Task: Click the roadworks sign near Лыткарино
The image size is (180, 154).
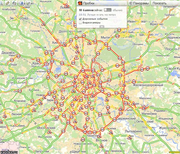Action: (x=130, y=138)
